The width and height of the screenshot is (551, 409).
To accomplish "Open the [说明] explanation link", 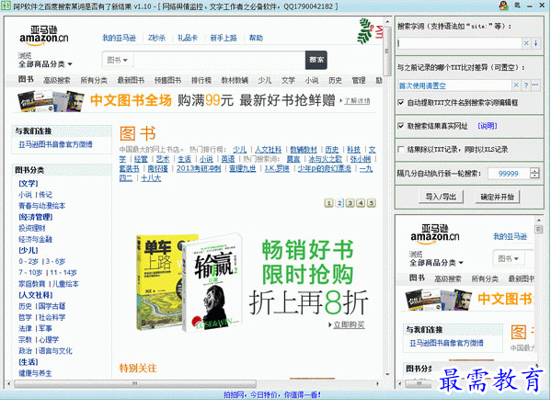I will point(488,126).
